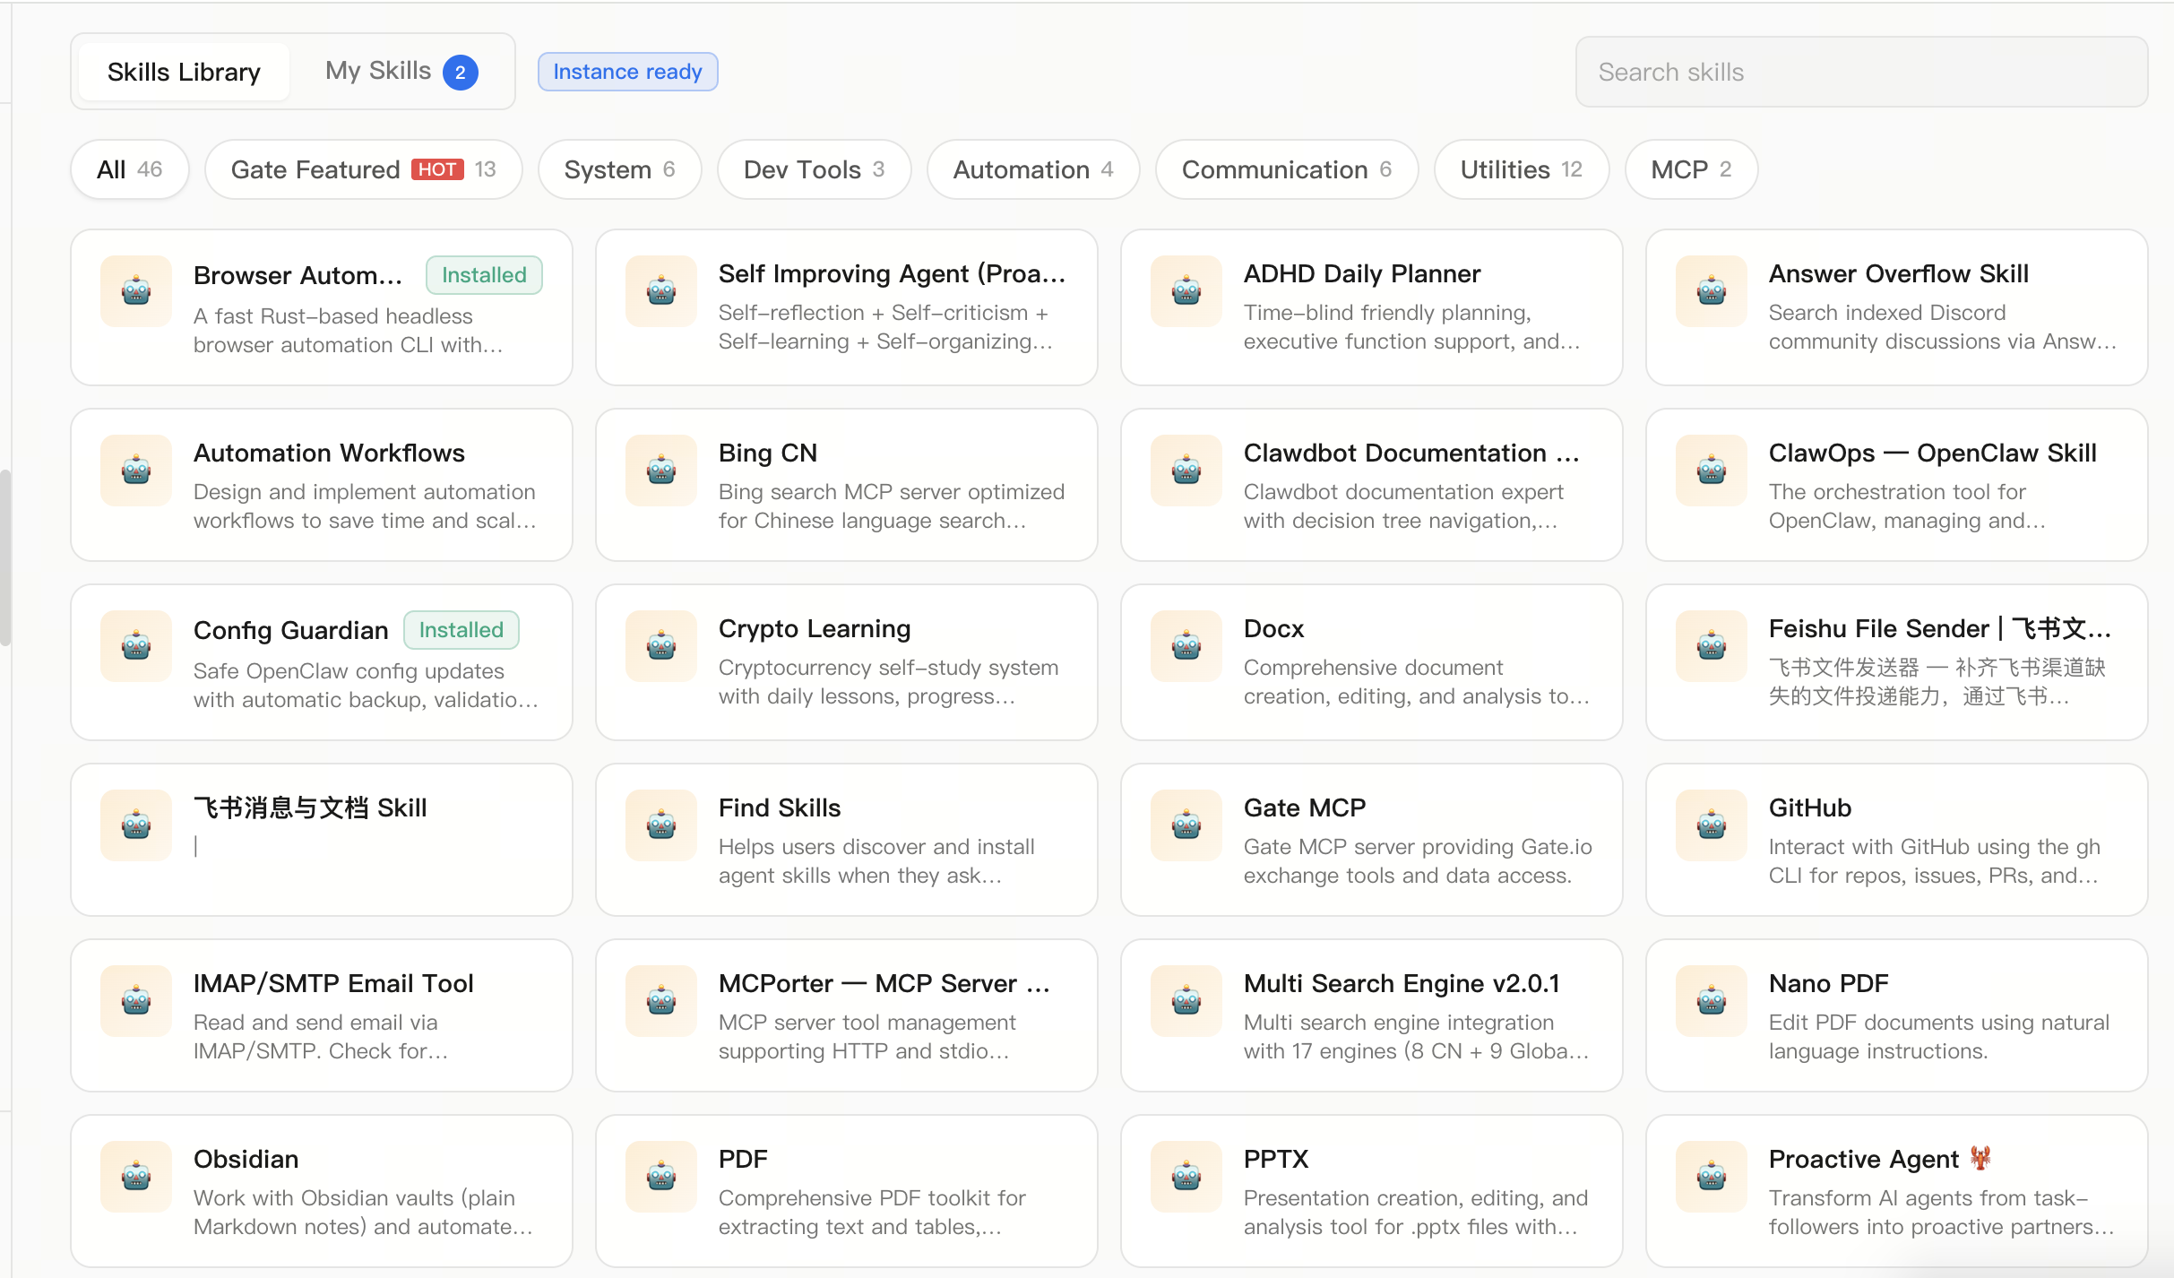Filter skills by Dev Tools category

click(813, 169)
